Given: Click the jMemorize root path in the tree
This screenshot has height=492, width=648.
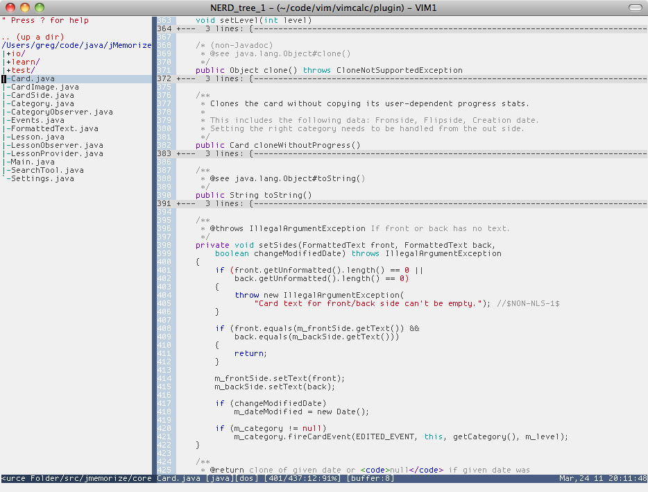Looking at the screenshot, I should 76,45.
